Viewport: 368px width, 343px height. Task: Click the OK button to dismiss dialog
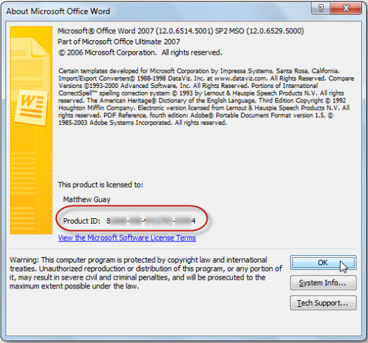coord(323,263)
